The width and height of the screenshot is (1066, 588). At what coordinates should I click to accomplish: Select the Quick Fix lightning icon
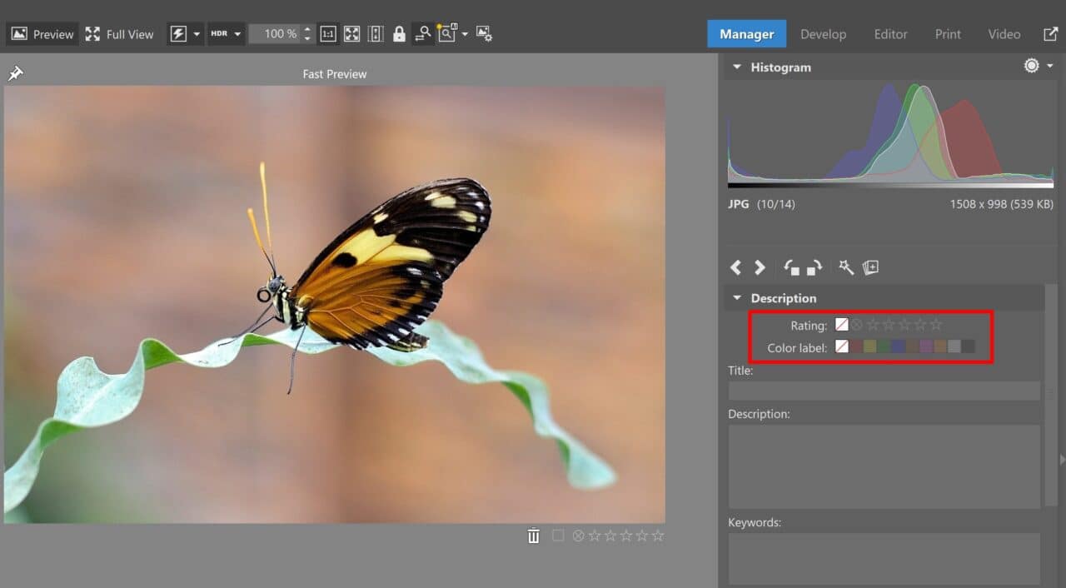coord(179,33)
